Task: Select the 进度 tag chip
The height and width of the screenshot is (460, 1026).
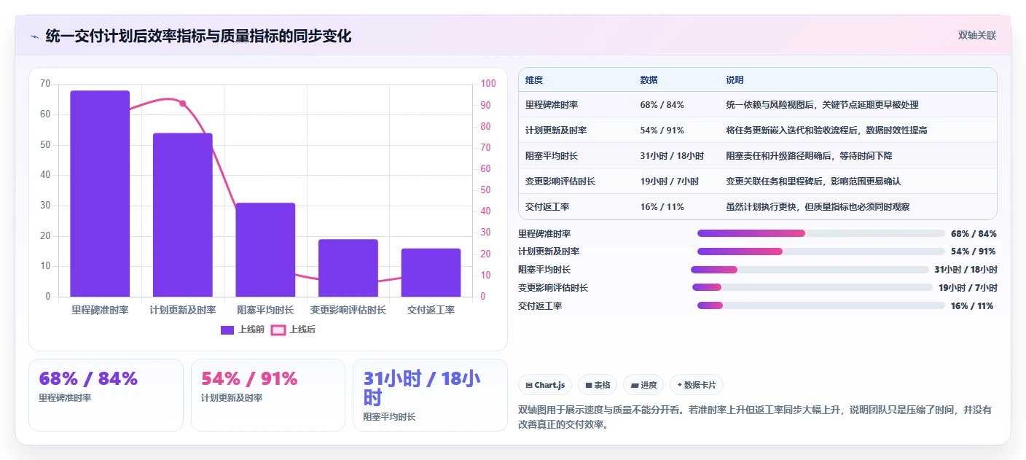Action: [643, 385]
